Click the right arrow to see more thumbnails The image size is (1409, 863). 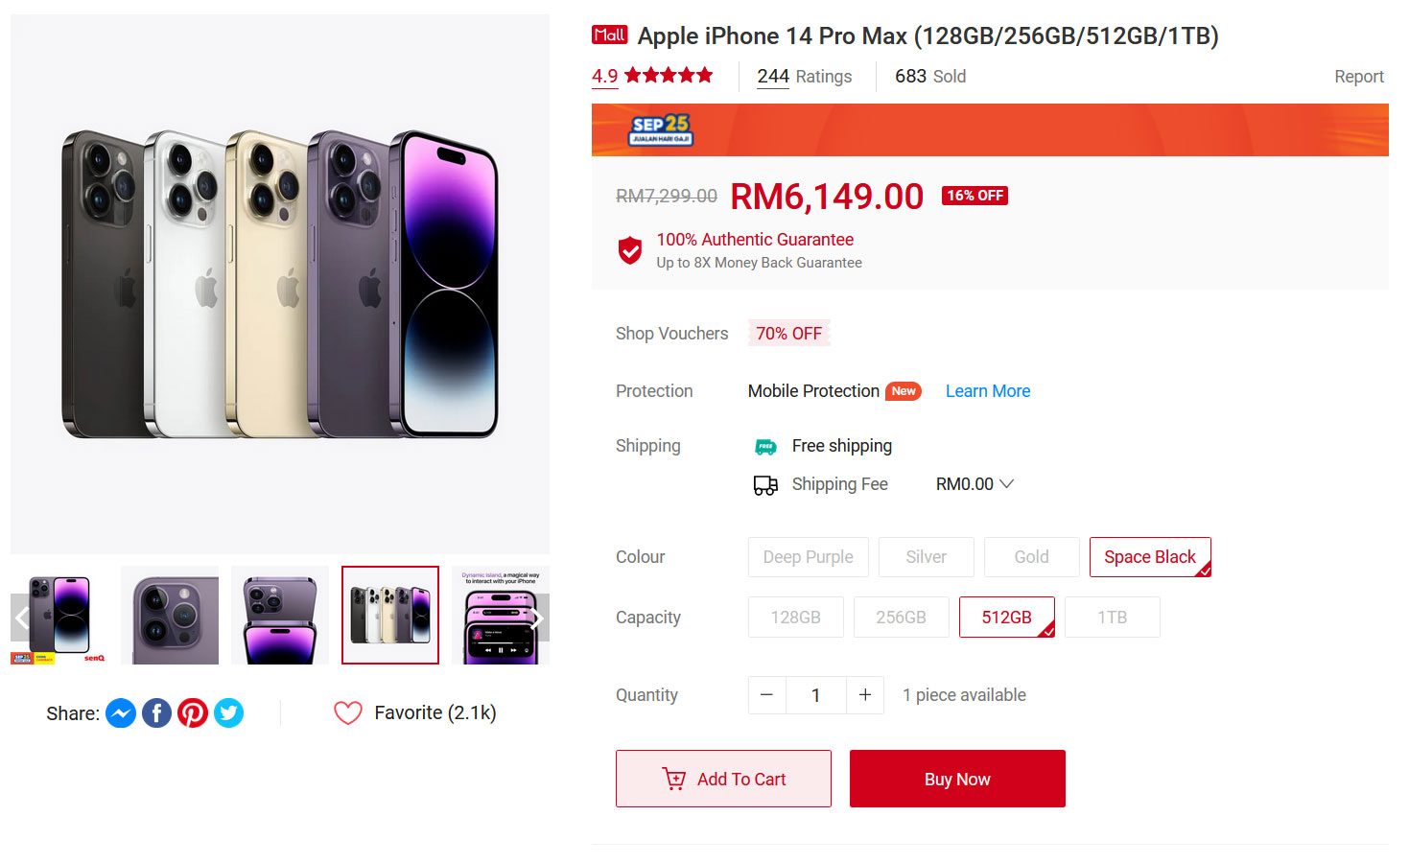(539, 617)
